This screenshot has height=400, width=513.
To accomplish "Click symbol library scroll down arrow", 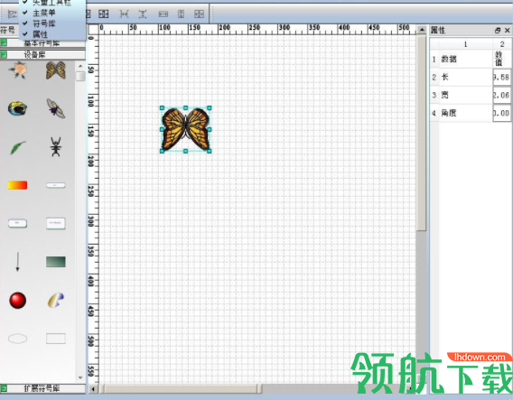I will click(x=80, y=377).
